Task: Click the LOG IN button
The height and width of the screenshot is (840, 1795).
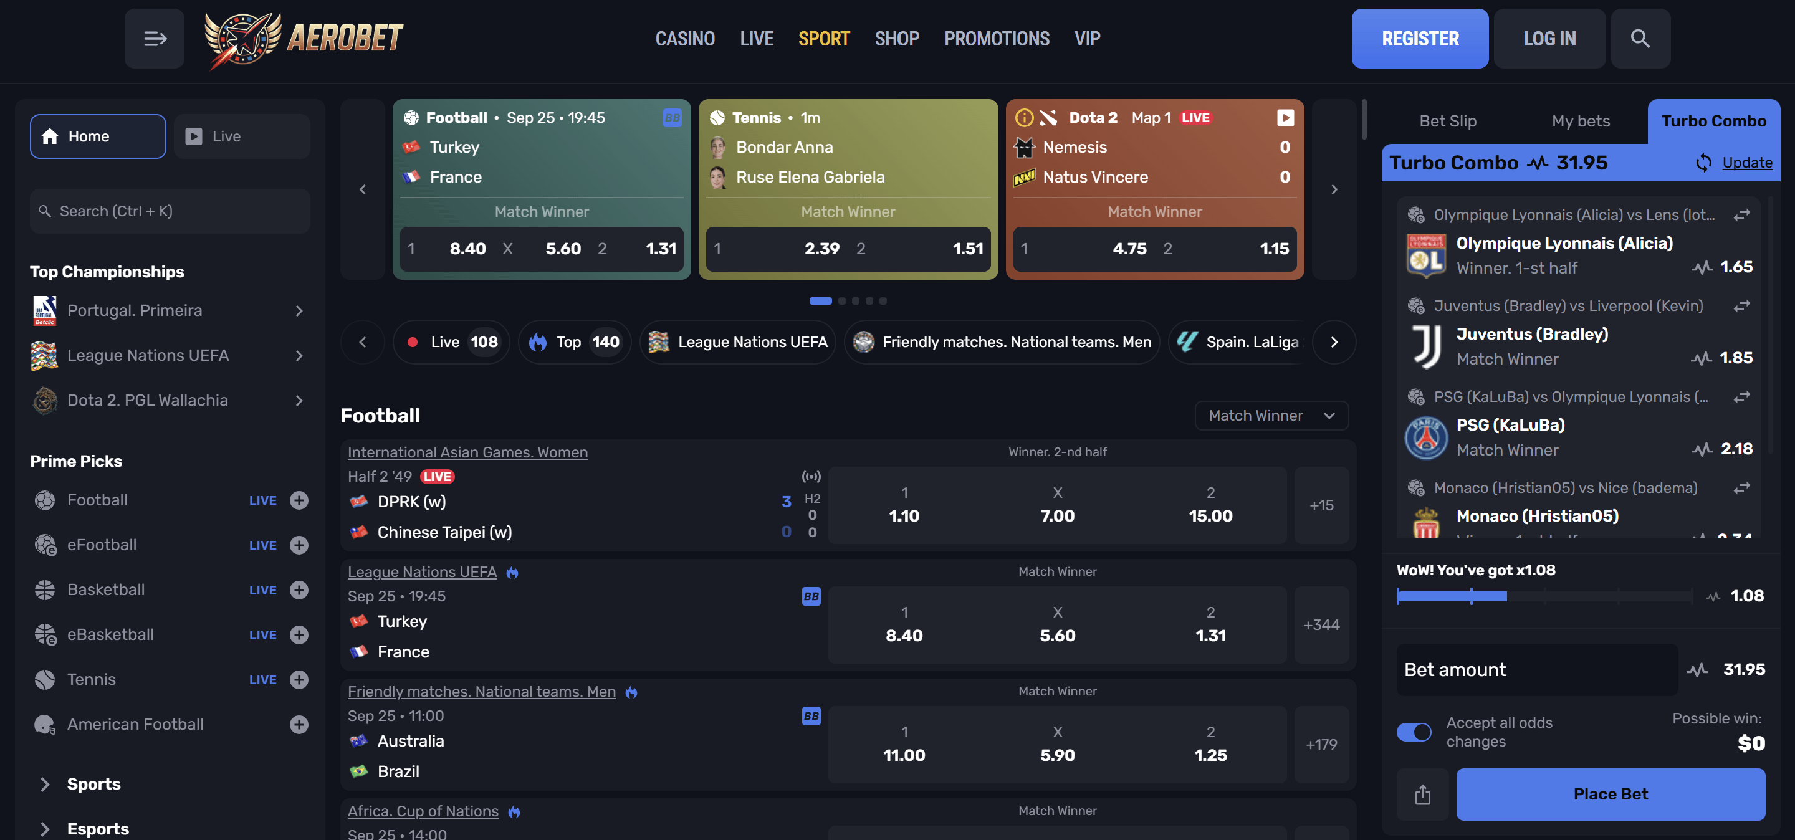Action: [x=1549, y=38]
